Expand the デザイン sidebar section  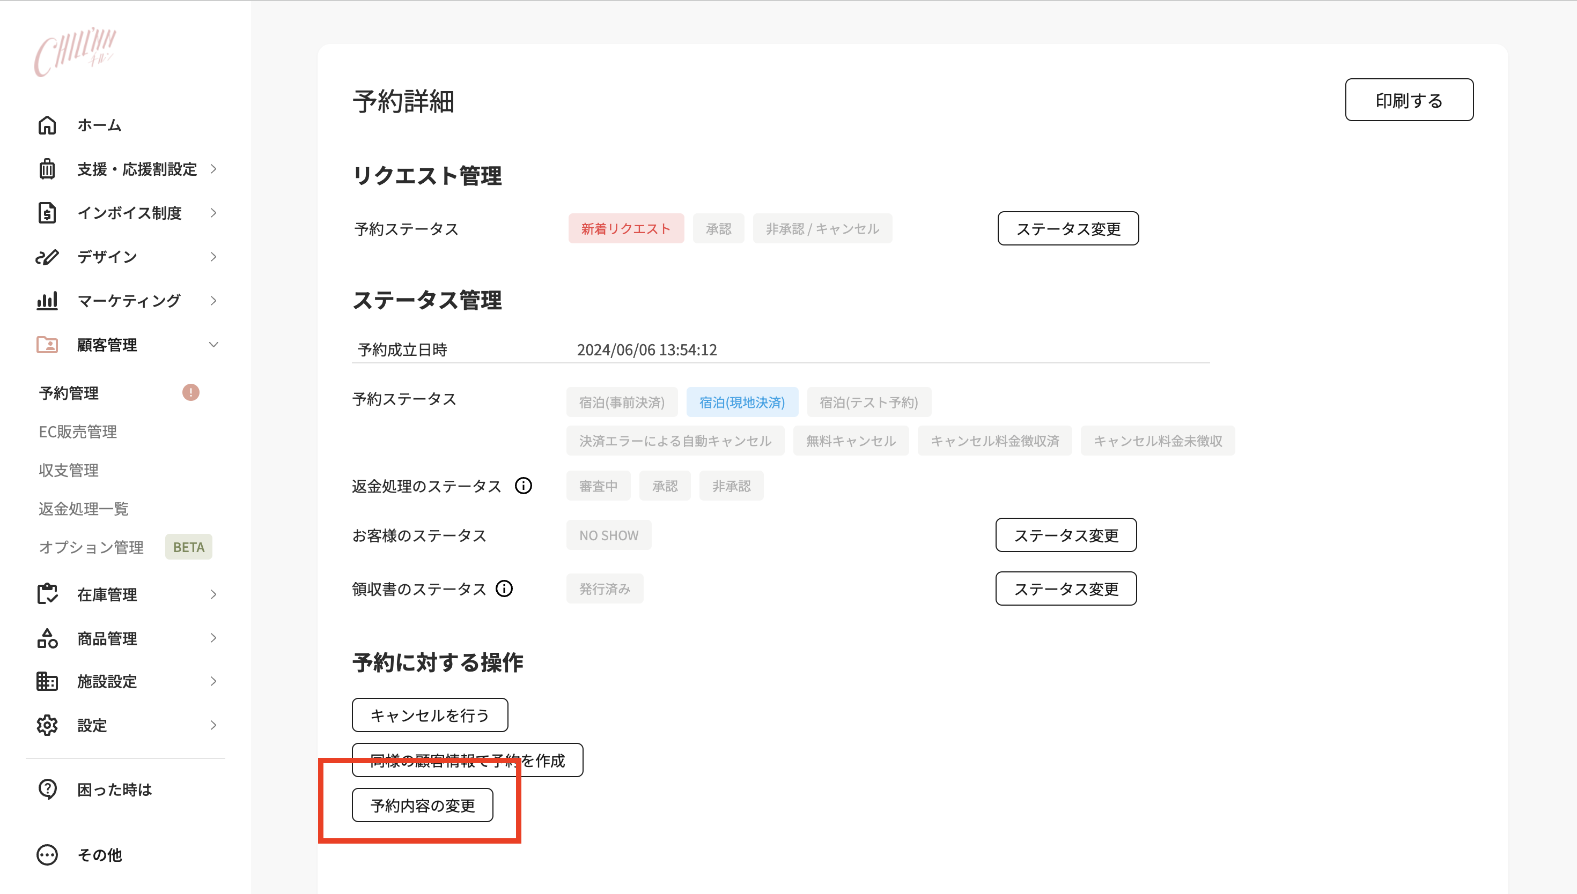214,257
